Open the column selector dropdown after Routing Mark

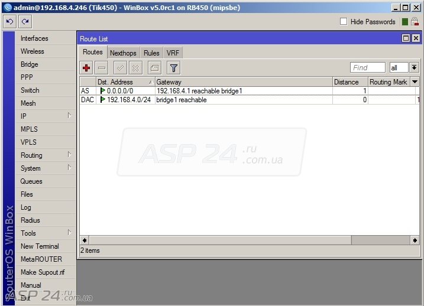(415, 82)
